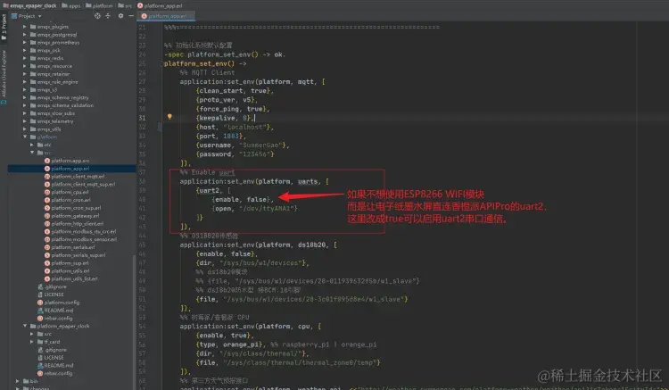Click the lightbulb intention icon on line 31
This screenshot has width=669, height=390.
point(169,117)
